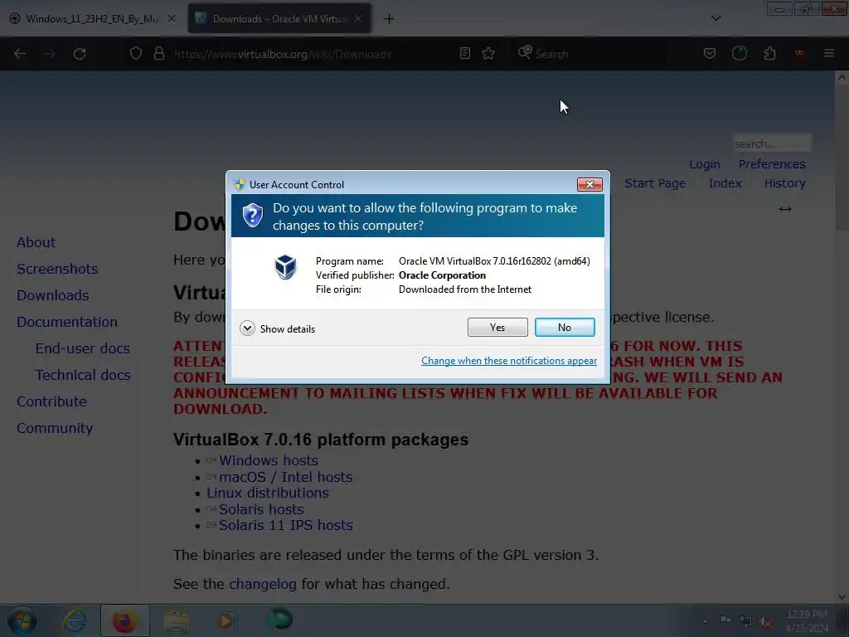Viewport: 849px width, 637px height.
Task: Click the UAC shield question mark icon
Action: click(x=252, y=216)
